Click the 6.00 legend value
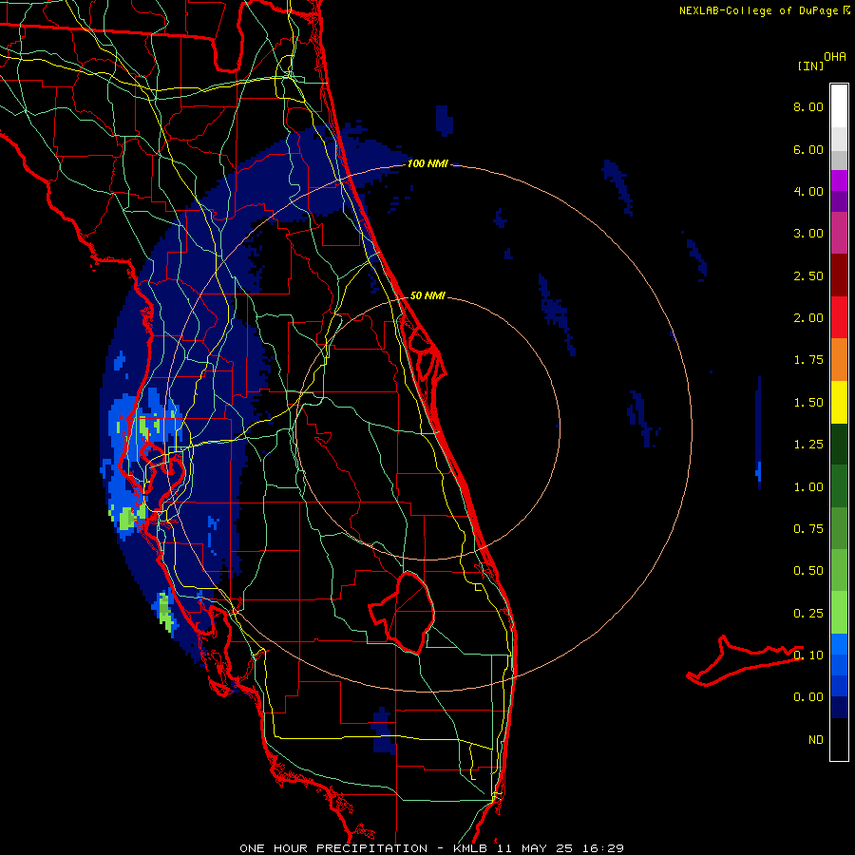Image resolution: width=855 pixels, height=855 pixels. point(808,149)
